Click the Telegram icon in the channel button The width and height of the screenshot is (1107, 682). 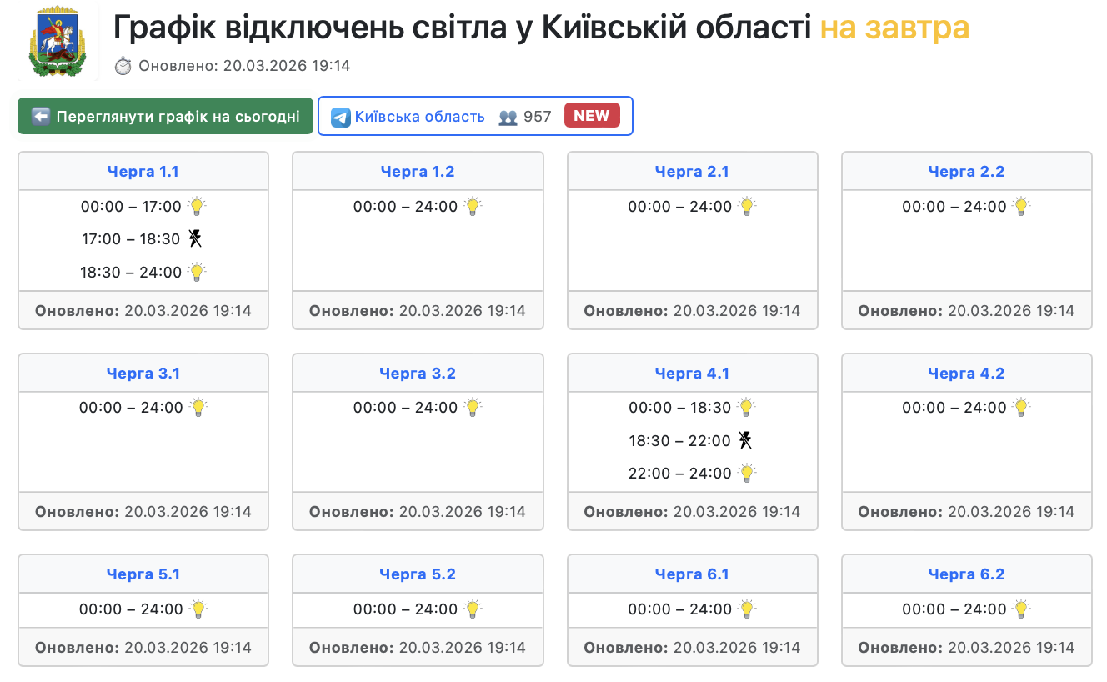[x=340, y=117]
